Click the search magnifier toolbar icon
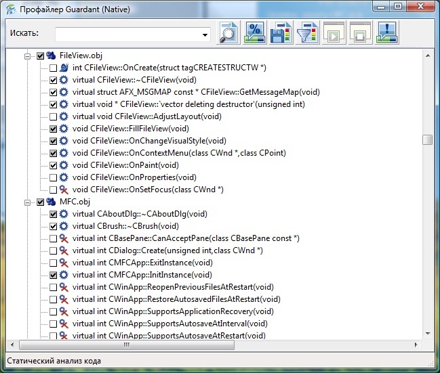The height and width of the screenshot is (373, 440). click(x=228, y=33)
